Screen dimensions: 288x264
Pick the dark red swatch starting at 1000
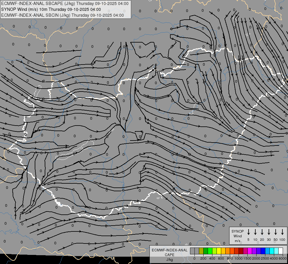241,251
